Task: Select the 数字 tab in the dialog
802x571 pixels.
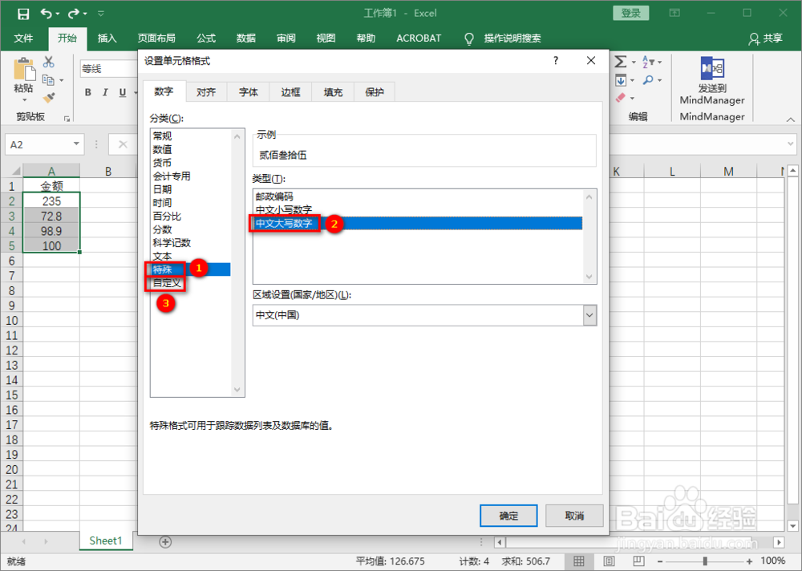Action: coord(164,91)
